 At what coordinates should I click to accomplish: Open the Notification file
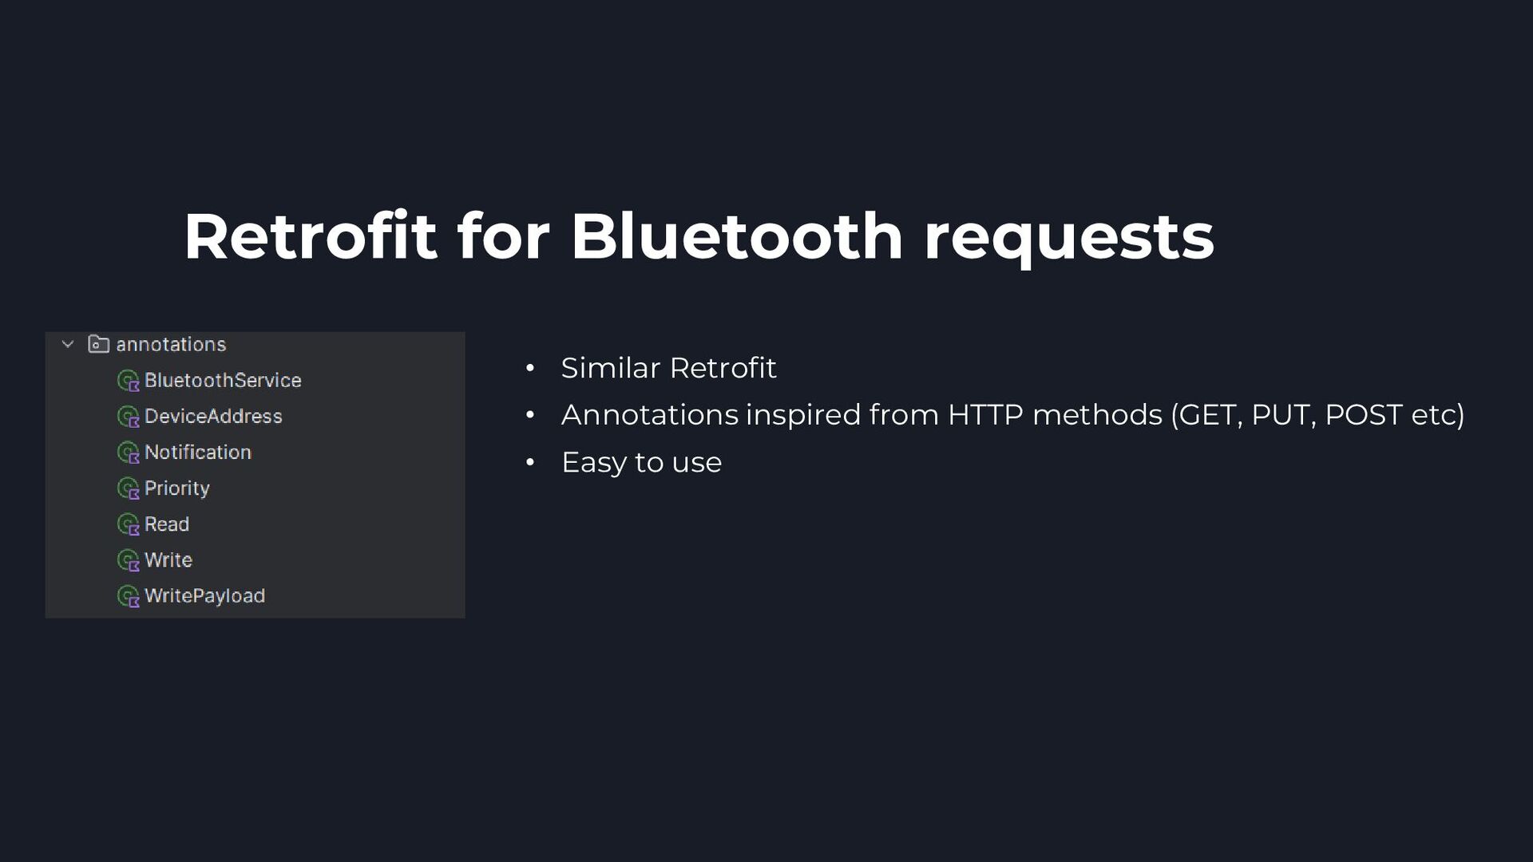point(198,453)
